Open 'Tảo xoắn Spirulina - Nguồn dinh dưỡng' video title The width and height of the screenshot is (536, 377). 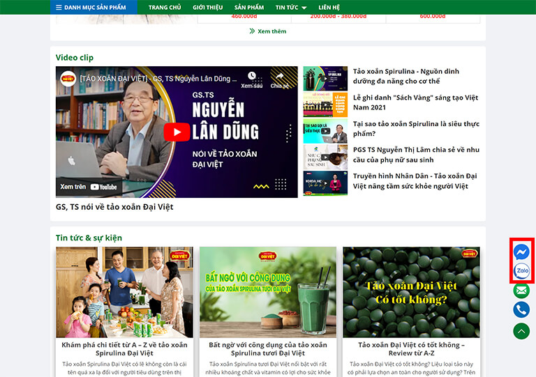point(405,76)
